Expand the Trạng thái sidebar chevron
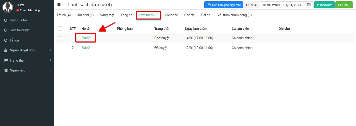The height and width of the screenshot is (126, 356). coord(50,60)
